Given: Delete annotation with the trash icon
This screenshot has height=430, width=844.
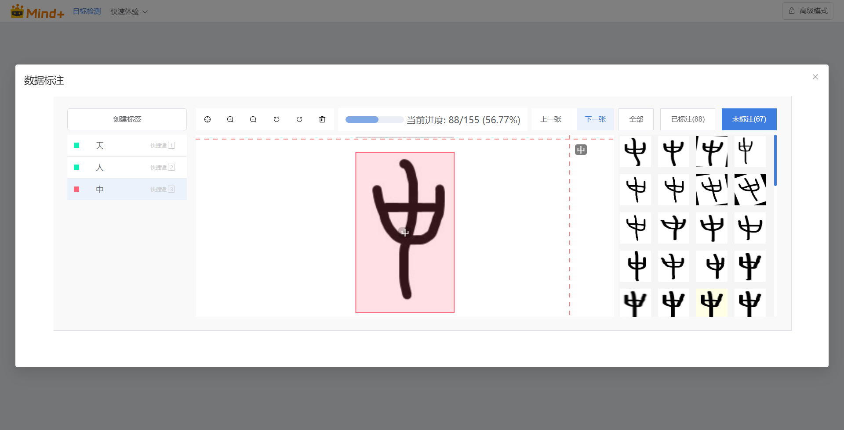Looking at the screenshot, I should pos(322,119).
